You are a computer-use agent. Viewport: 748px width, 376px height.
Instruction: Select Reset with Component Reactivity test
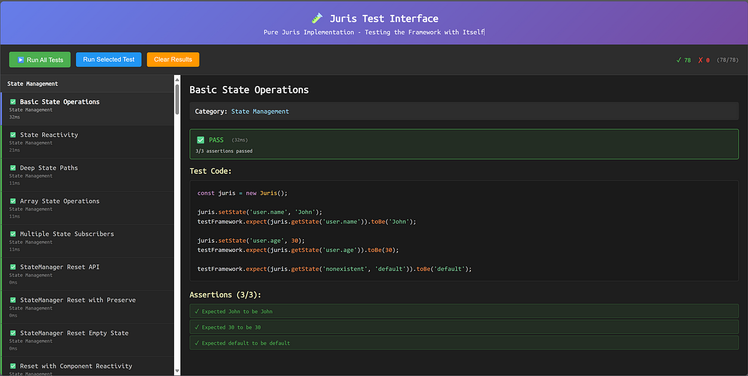(87, 367)
